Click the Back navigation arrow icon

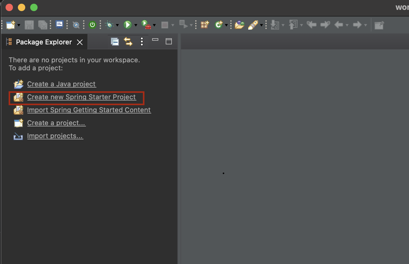coord(339,25)
